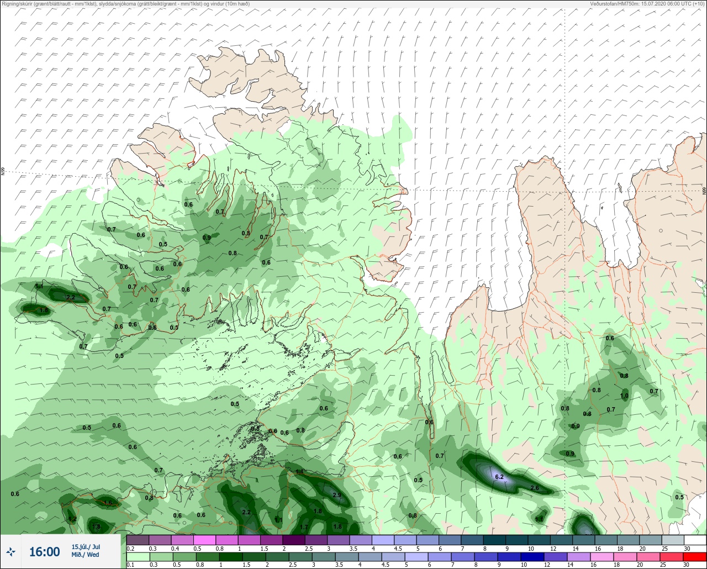
Task: Click the Rigning/skúrir map title text
Action: pyautogui.click(x=125, y=3)
